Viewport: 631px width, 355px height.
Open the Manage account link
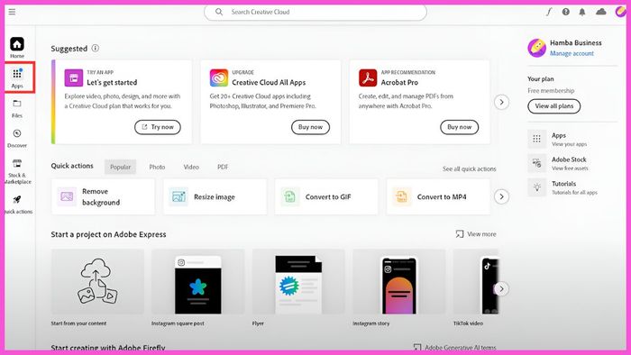pos(572,53)
